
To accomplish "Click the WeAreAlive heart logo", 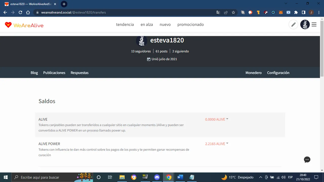I will (8, 25).
